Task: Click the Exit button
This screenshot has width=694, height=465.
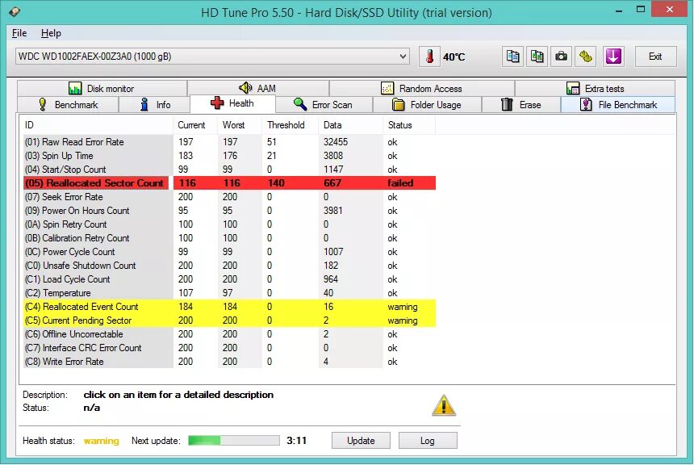Action: click(655, 57)
